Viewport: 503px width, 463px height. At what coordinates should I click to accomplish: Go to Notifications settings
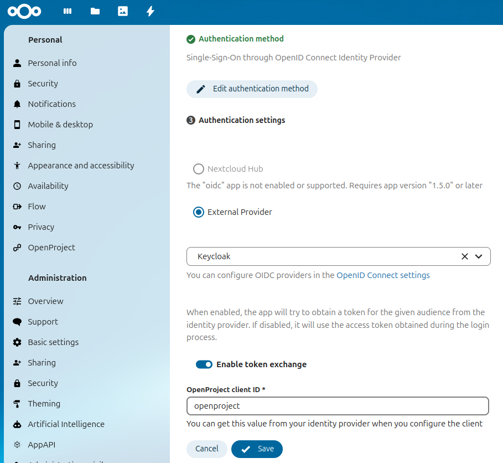point(52,104)
